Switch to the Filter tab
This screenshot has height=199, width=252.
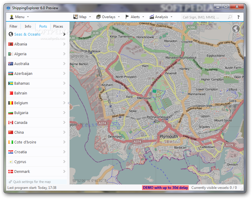coord(13,26)
